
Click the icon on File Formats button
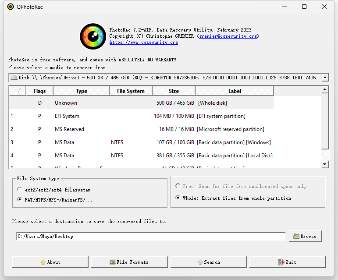(x=112, y=262)
